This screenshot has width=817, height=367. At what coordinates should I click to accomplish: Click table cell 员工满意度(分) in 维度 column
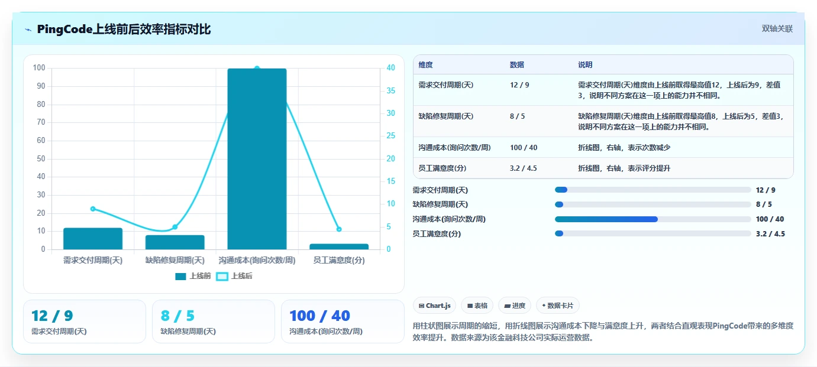tap(442, 168)
